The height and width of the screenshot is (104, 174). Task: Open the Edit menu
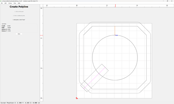point(6,3)
